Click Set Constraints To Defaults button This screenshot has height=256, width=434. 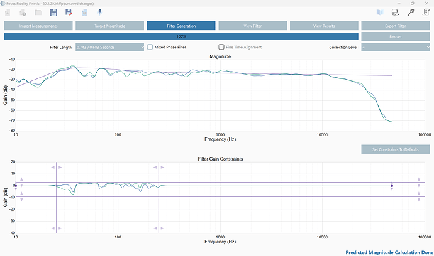[395, 149]
